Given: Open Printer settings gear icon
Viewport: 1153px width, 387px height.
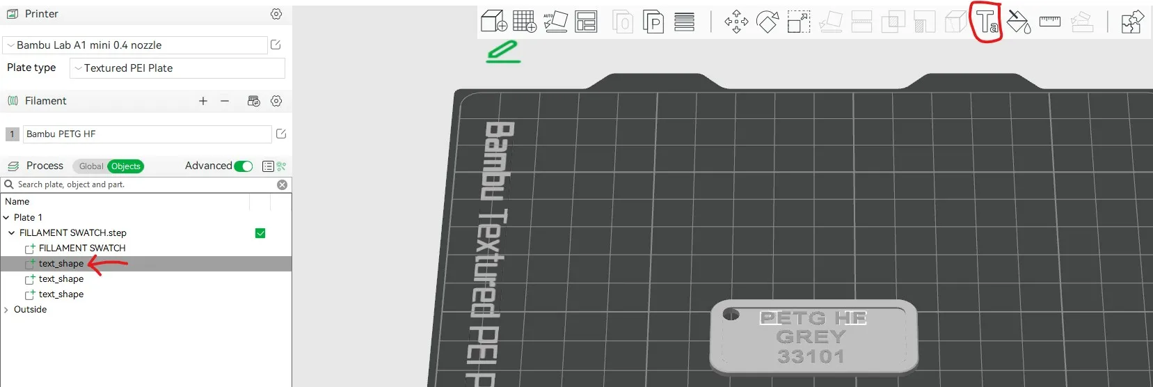Looking at the screenshot, I should (276, 14).
